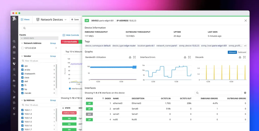Uncheck the chatsworth vendor checkbox
Image resolution: width=259 pixels, height=131 pixels.
tap(22, 74)
